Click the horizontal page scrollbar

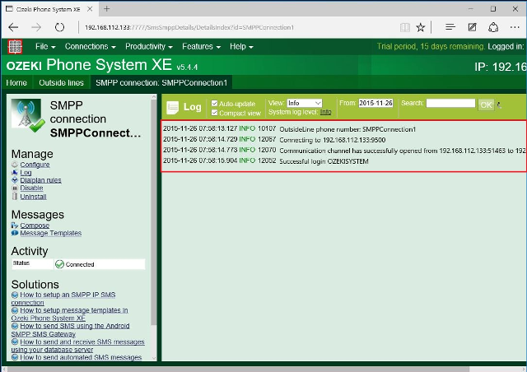point(239,370)
